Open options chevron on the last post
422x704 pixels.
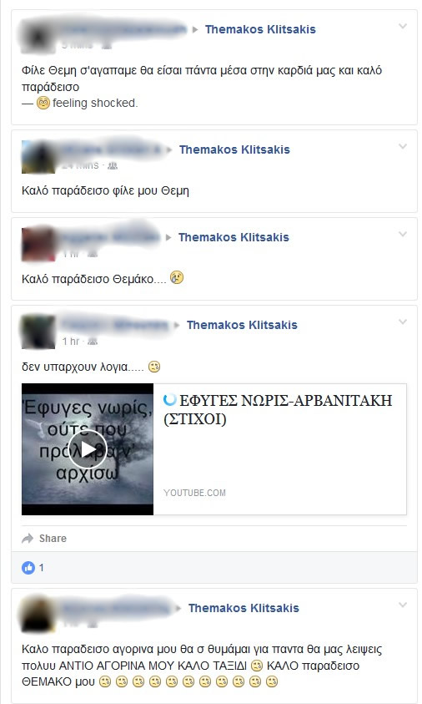(403, 605)
